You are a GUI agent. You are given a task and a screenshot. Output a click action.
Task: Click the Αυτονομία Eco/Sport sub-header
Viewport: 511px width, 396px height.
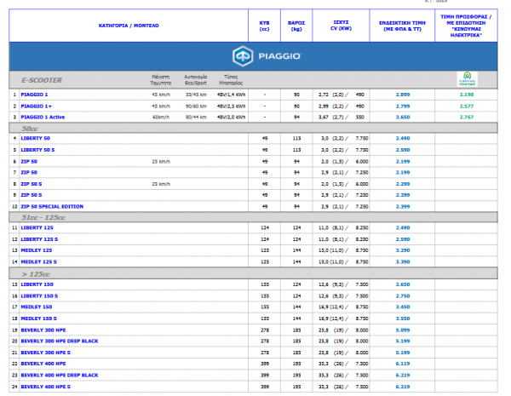pyautogui.click(x=196, y=80)
